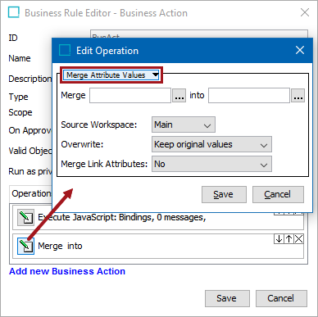
Task: Select the 'Merge into' operation text
Action: (60, 246)
